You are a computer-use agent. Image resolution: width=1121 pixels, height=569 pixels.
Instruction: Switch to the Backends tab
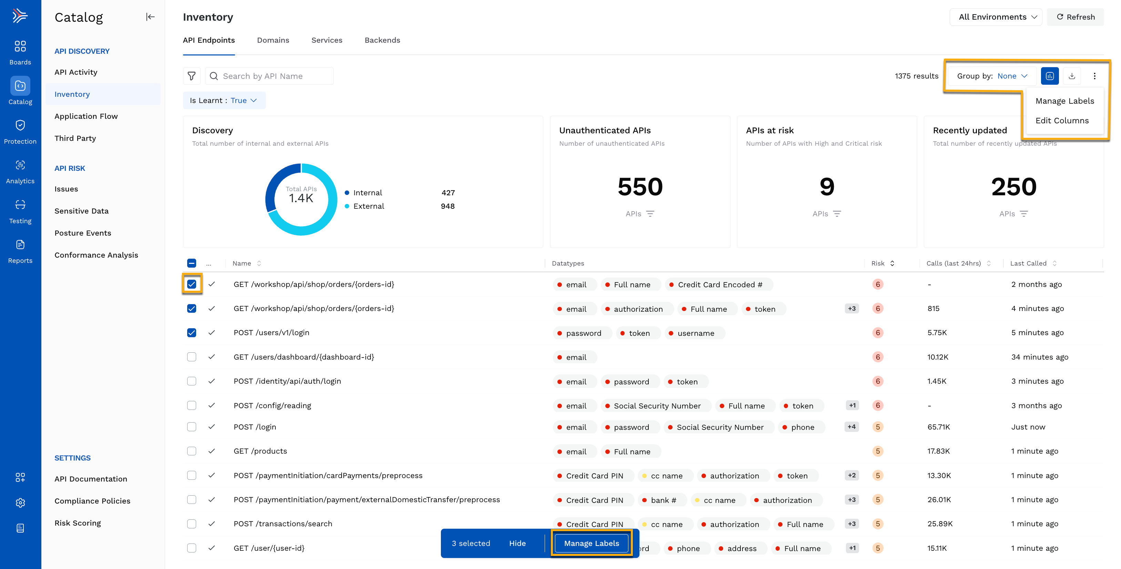tap(382, 40)
